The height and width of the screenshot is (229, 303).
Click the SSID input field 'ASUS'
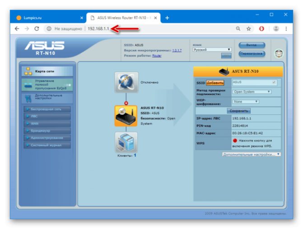tap(254, 82)
